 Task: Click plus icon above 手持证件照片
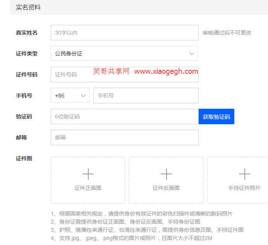tap(245, 174)
